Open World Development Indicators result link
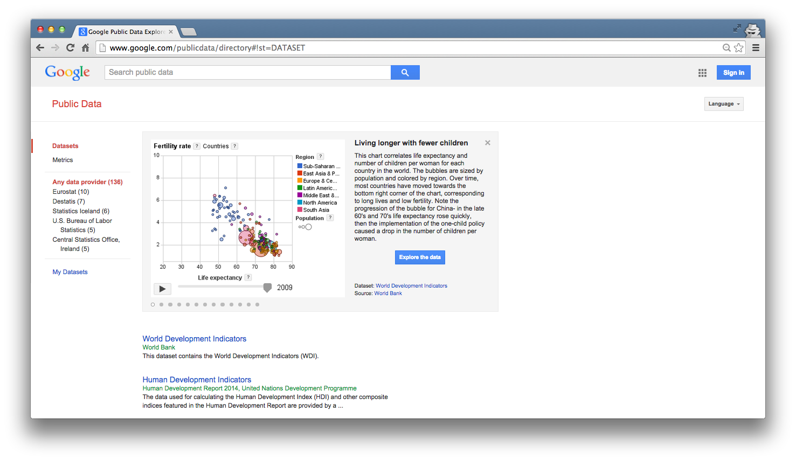 tap(195, 339)
